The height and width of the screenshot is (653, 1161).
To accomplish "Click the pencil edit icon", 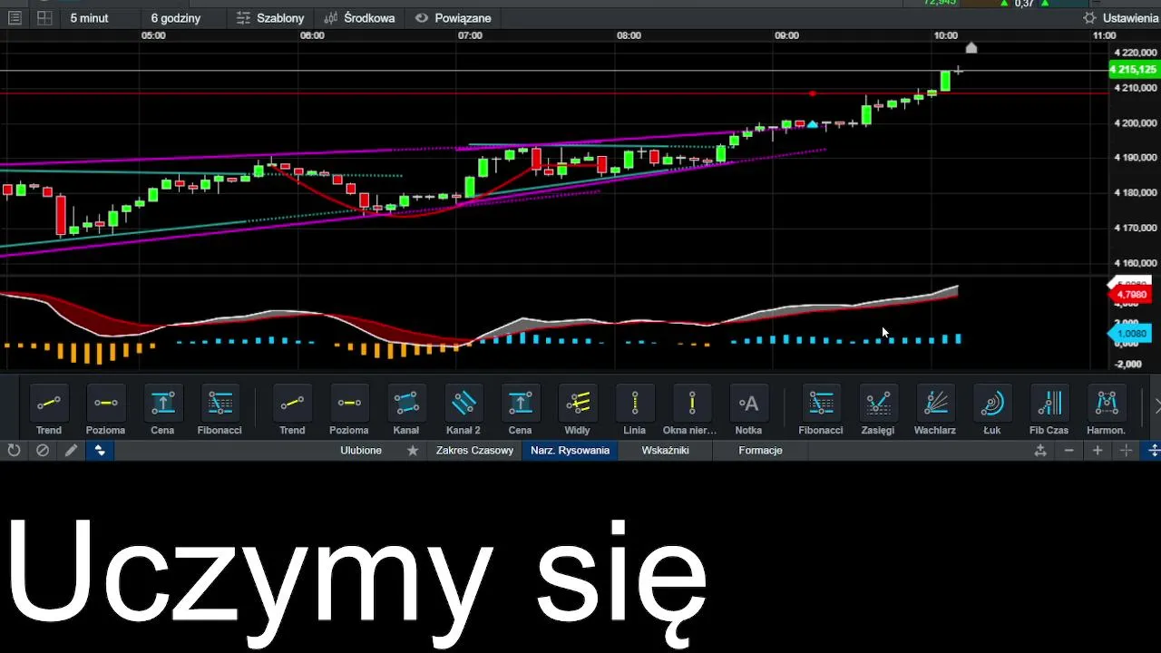I will click(72, 451).
